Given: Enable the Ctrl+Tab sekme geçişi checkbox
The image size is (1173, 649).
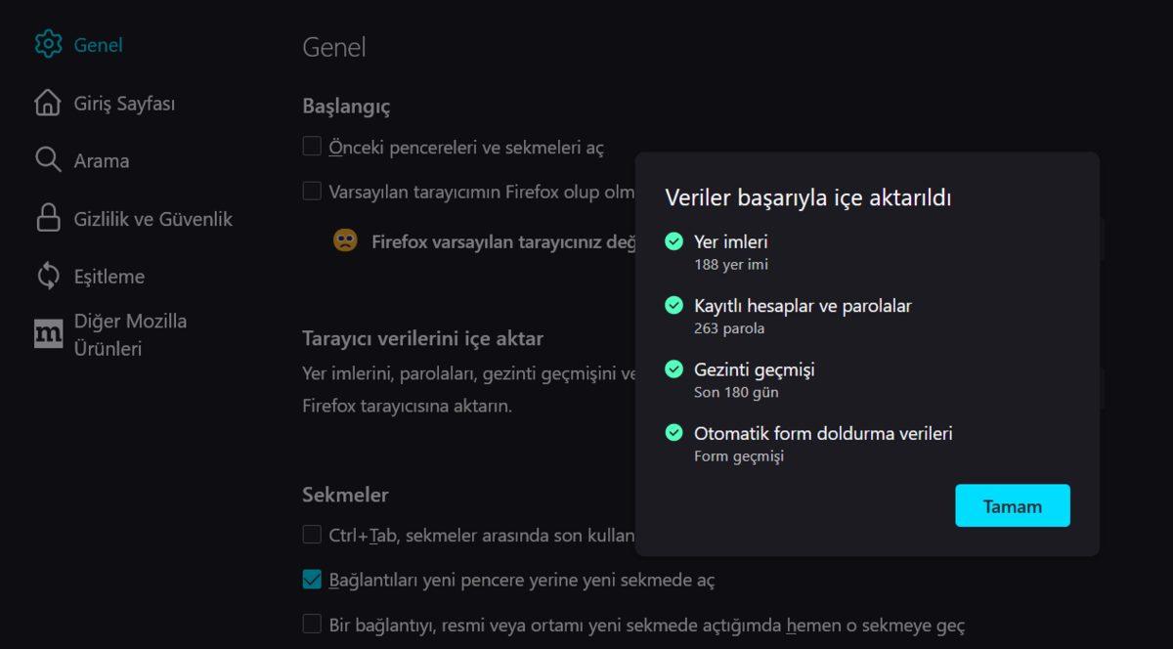Looking at the screenshot, I should point(312,534).
